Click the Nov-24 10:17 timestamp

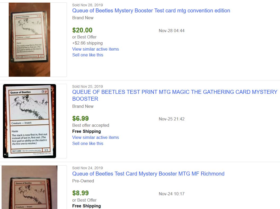click(172, 194)
